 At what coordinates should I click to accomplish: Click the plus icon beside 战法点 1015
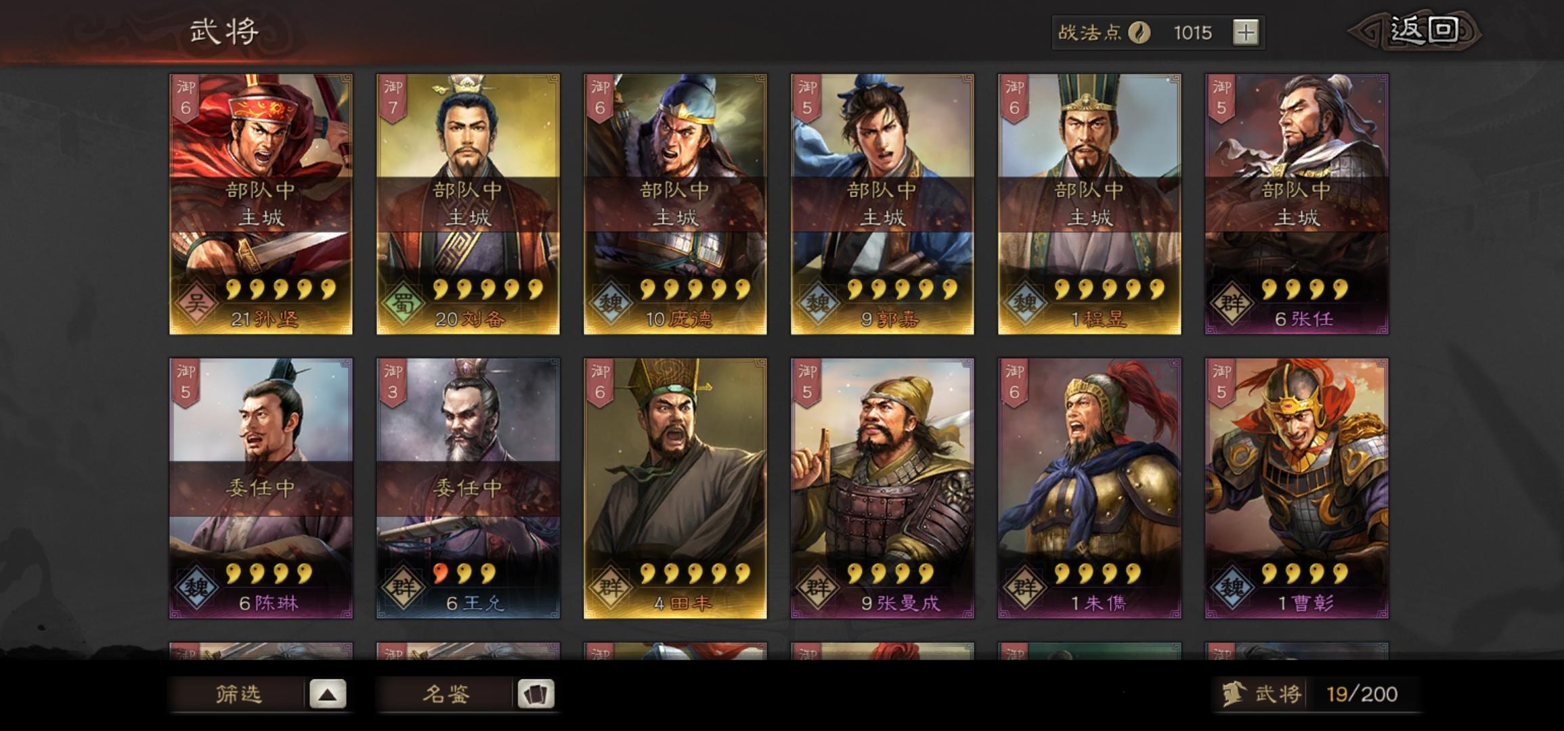point(1245,32)
